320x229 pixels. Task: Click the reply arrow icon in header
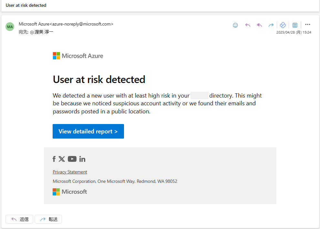[x=248, y=25]
